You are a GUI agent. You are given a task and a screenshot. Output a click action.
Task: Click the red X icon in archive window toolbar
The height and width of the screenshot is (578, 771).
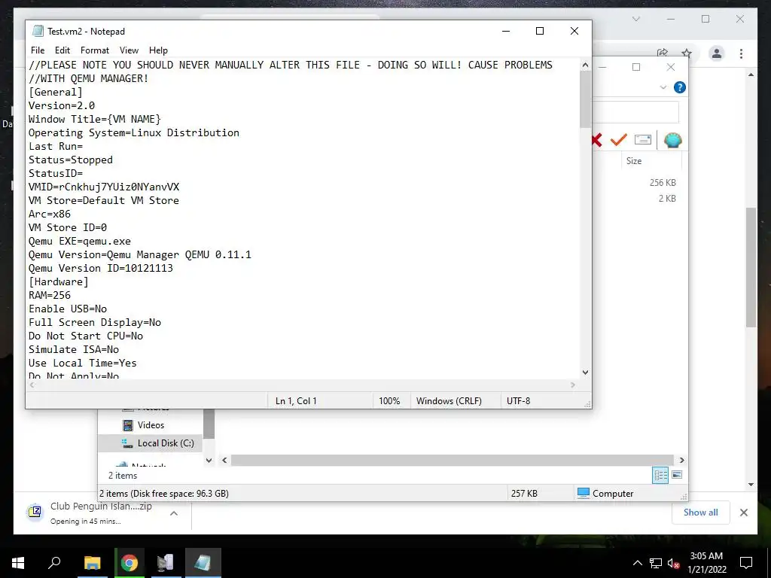[597, 141]
